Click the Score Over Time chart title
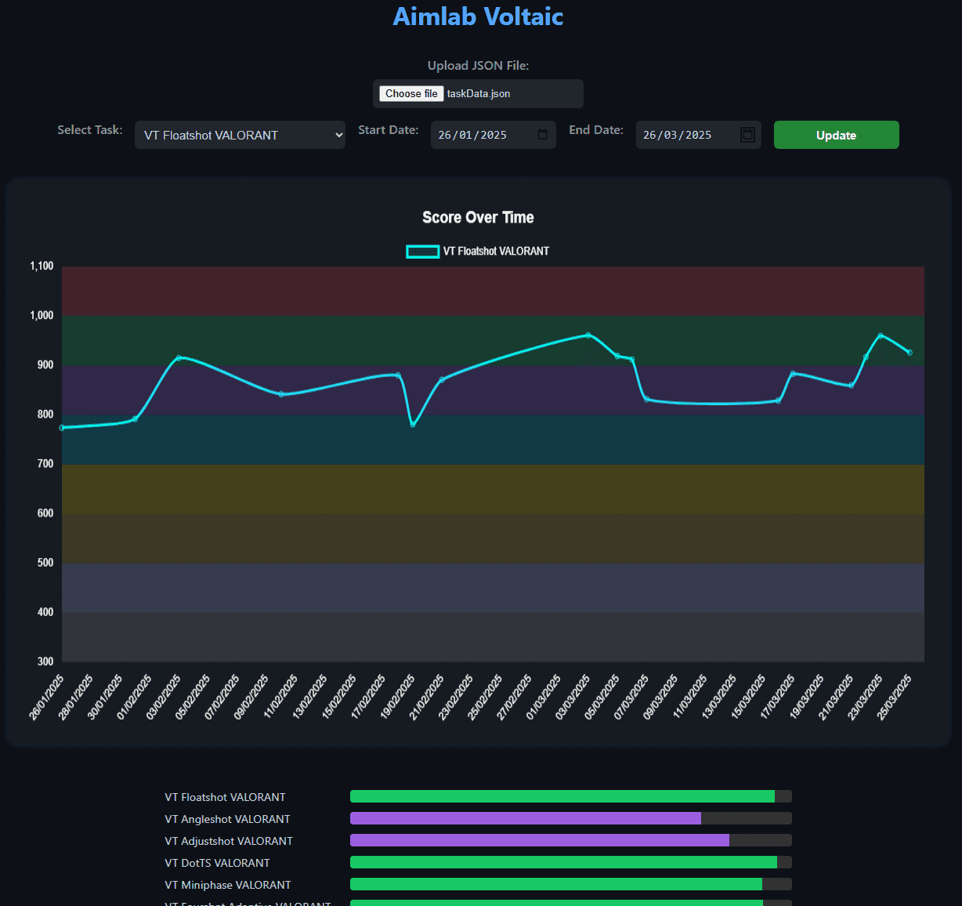This screenshot has height=906, width=962. point(478,217)
